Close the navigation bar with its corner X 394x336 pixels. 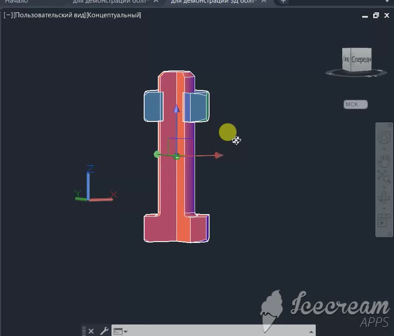tap(390, 125)
